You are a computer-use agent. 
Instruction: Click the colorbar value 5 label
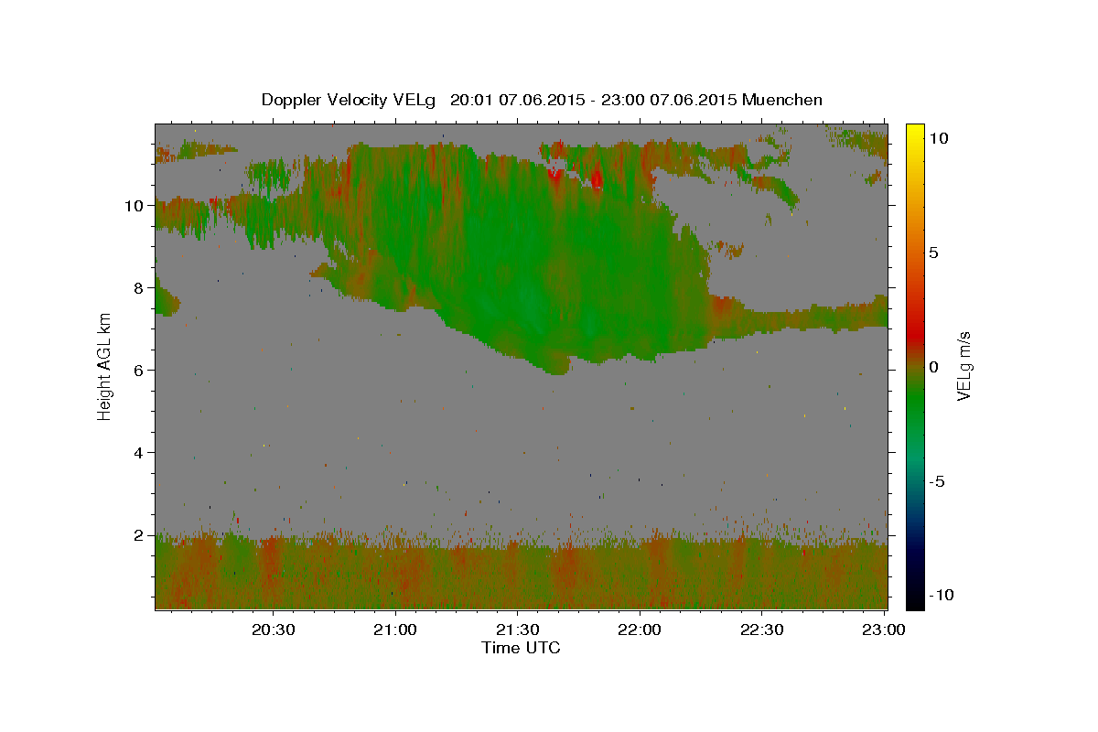tap(934, 253)
